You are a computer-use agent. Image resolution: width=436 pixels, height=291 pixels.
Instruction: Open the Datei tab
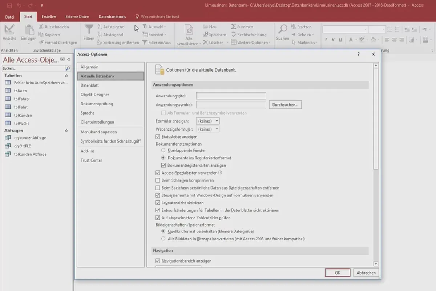click(x=10, y=17)
